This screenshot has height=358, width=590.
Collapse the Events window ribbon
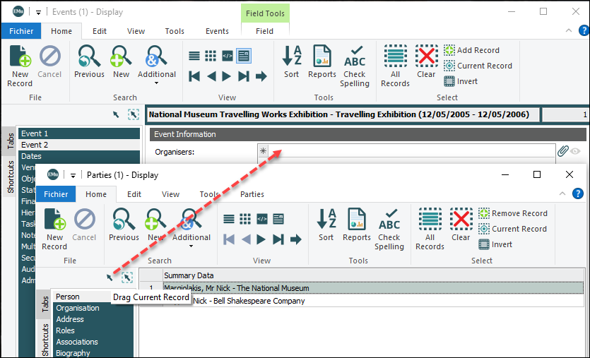pyautogui.click(x=566, y=31)
